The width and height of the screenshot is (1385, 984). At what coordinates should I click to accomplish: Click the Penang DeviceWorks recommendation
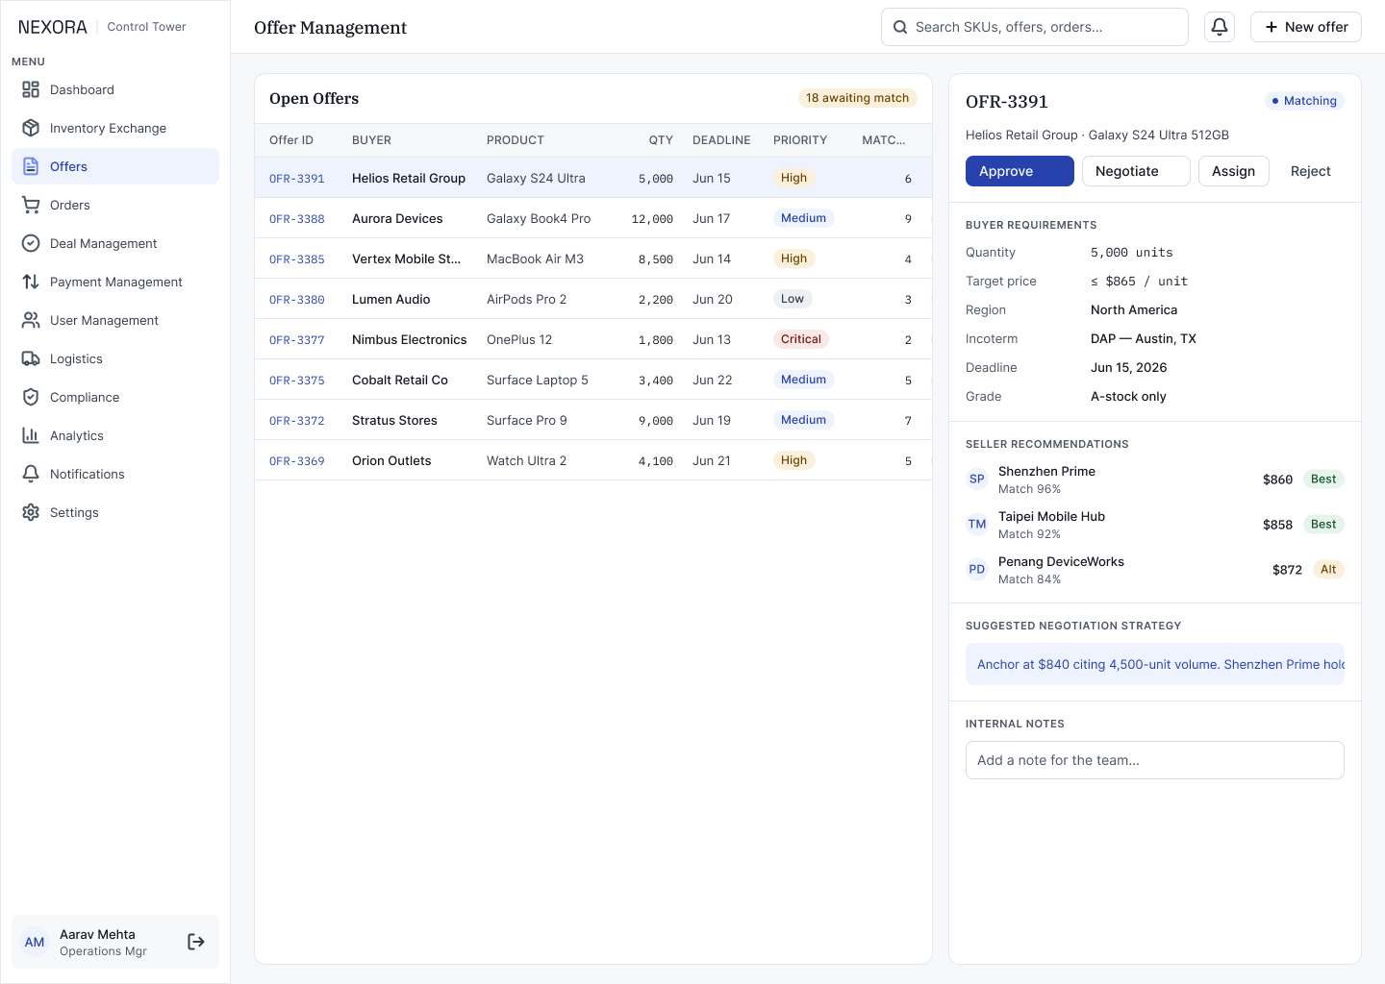1155,569
